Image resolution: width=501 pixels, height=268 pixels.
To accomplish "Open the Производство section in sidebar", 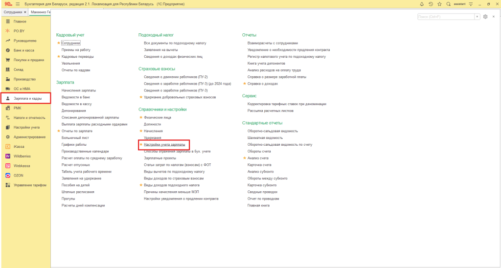I will (x=25, y=79).
